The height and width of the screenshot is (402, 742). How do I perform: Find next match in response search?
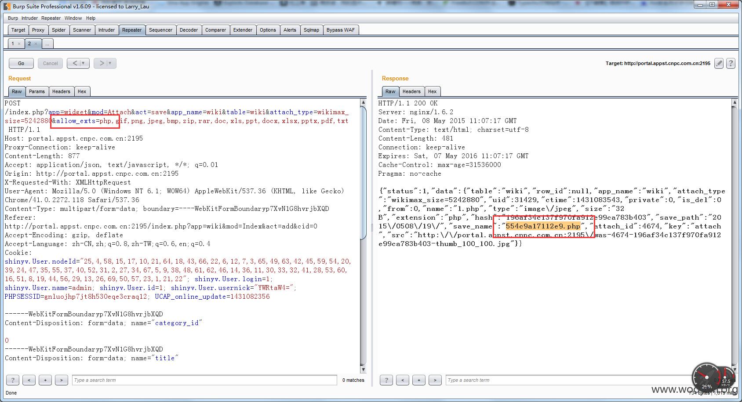[435, 380]
